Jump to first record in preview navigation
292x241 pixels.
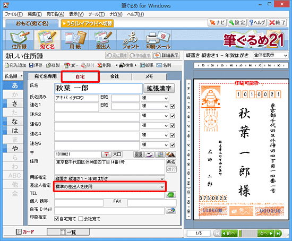(217, 233)
